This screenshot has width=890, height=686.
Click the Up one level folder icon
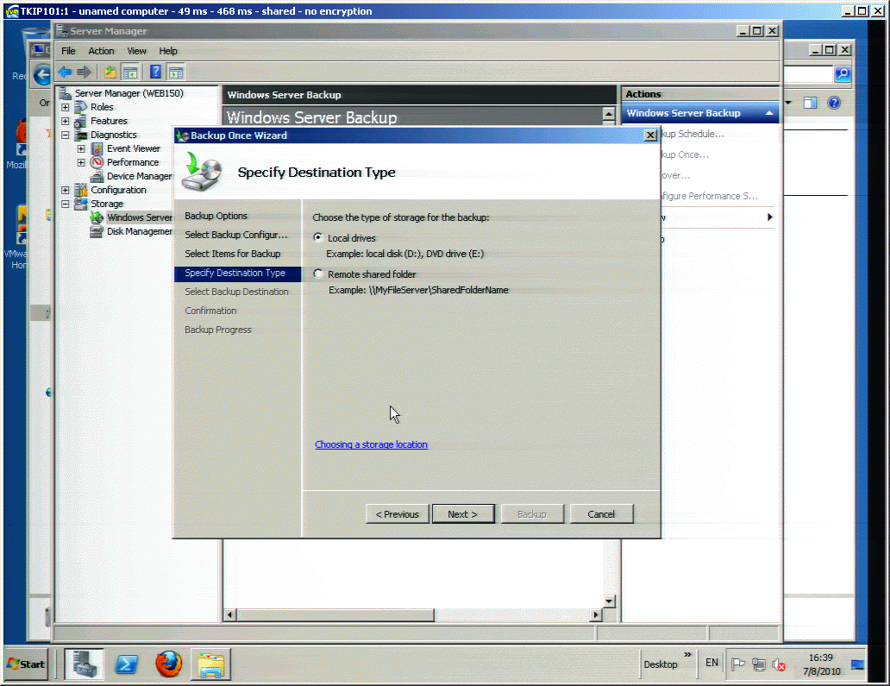110,72
